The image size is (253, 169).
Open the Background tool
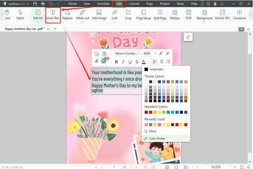[x=204, y=15]
